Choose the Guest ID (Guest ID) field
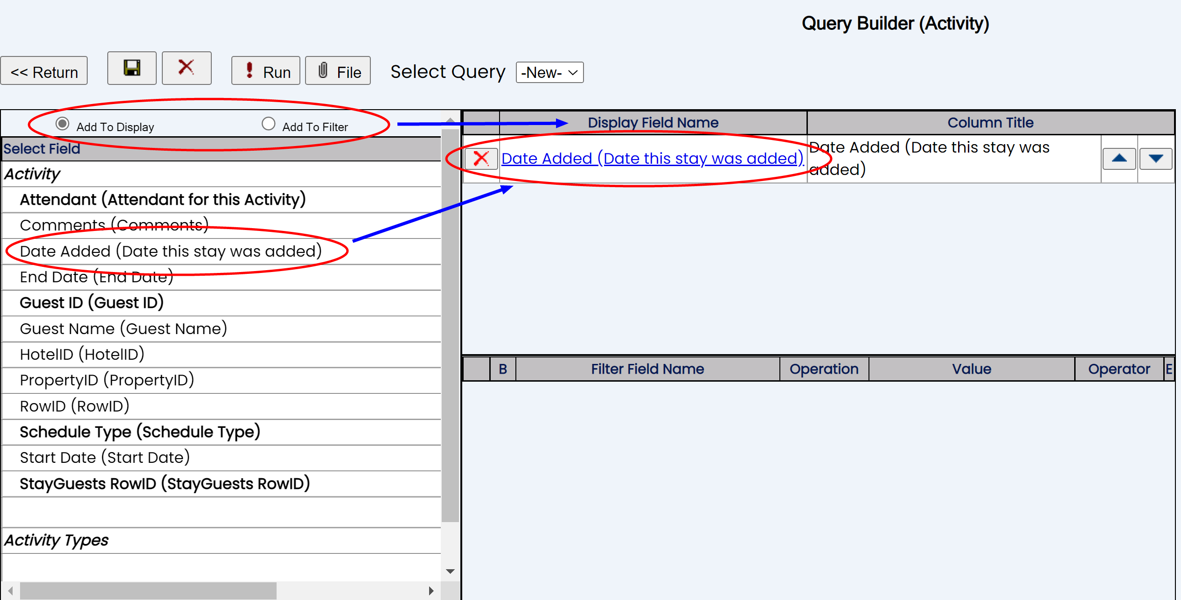Screen dimensions: 1181x600 pyautogui.click(x=222, y=303)
